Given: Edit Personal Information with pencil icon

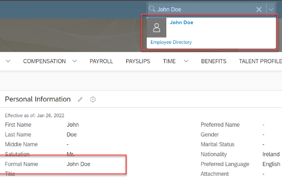Looking at the screenshot, I should pos(80,100).
